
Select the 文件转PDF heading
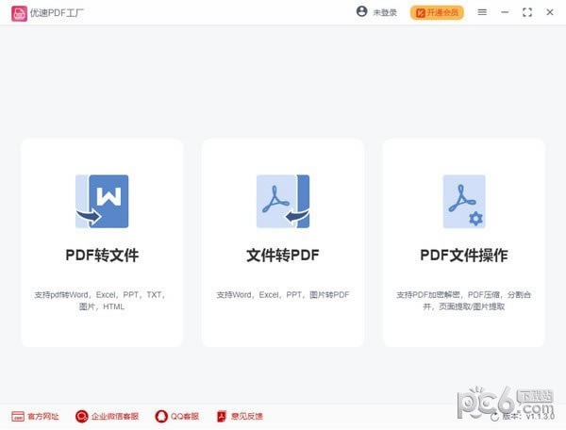[x=283, y=255]
